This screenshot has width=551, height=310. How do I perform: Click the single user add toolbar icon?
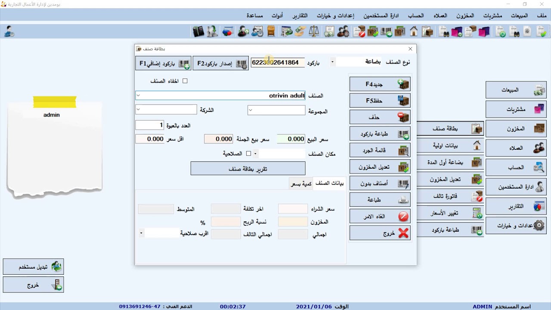tap(243, 31)
